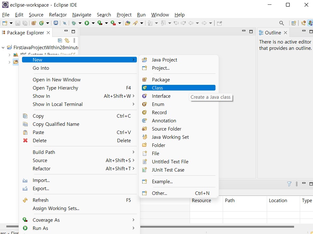
Task: Choose Record in New submenu
Action: coord(179,113)
